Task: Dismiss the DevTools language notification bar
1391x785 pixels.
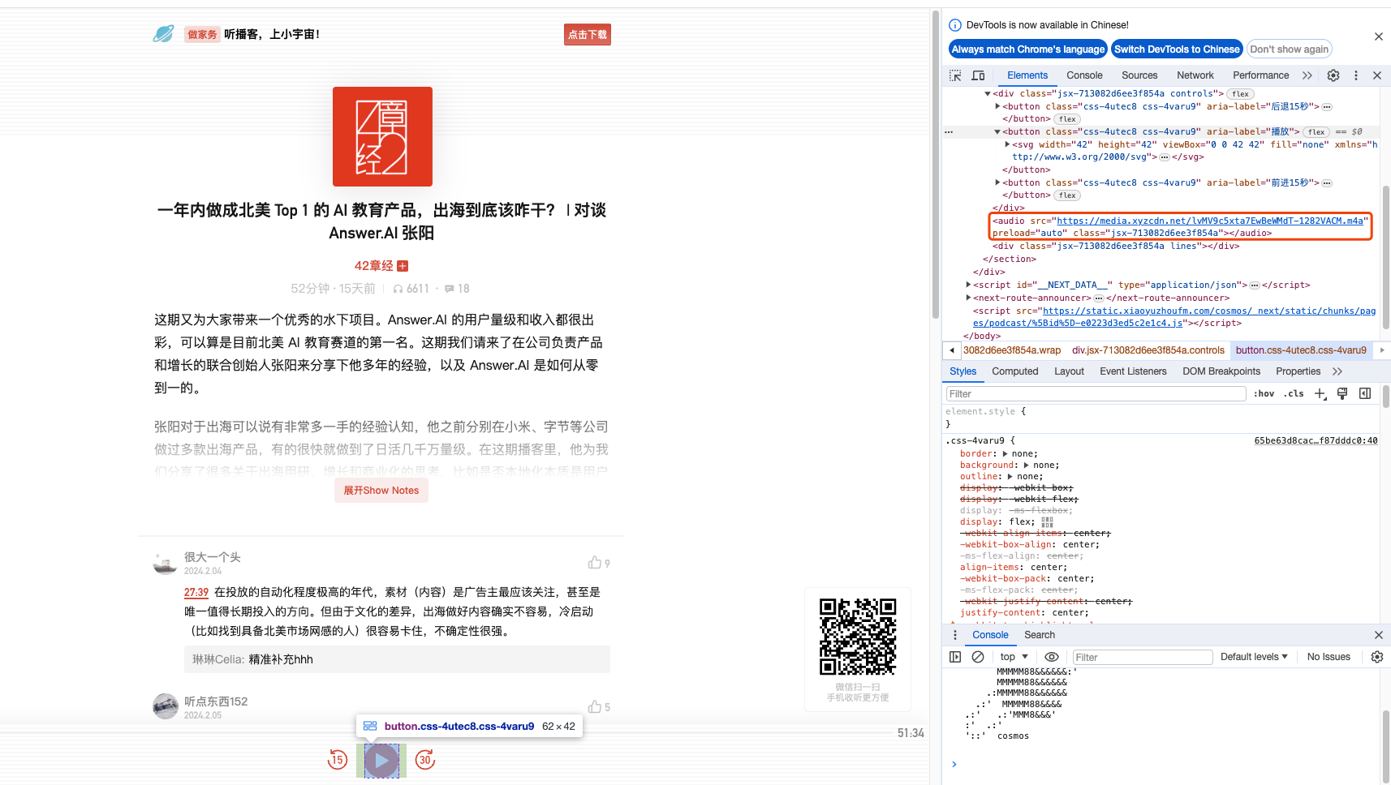Action: (x=1379, y=36)
